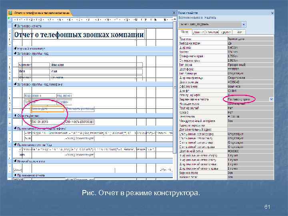
Task: Edit the Верхнее поле property value
Action: 250,173
